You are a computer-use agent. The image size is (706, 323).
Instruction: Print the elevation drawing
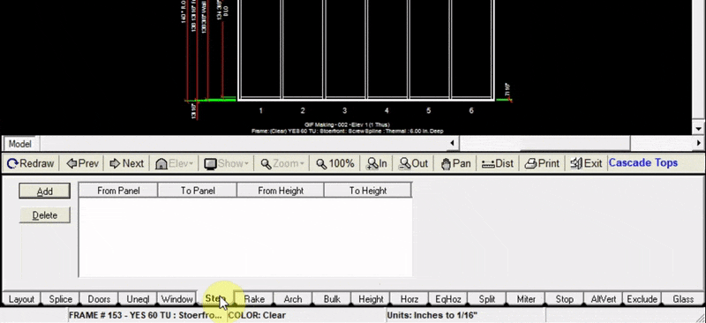pos(542,163)
